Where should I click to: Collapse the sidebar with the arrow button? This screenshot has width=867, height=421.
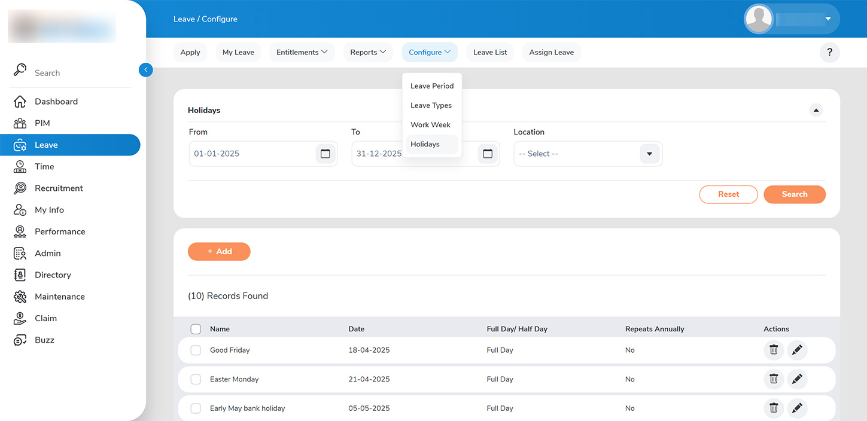click(x=145, y=70)
